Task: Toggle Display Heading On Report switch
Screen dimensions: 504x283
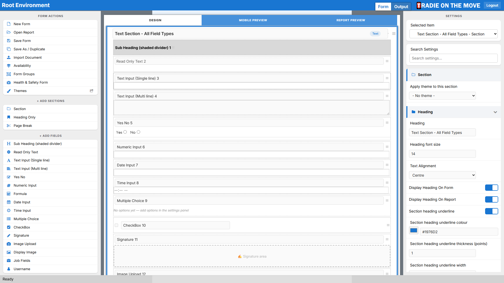Action: click(491, 199)
